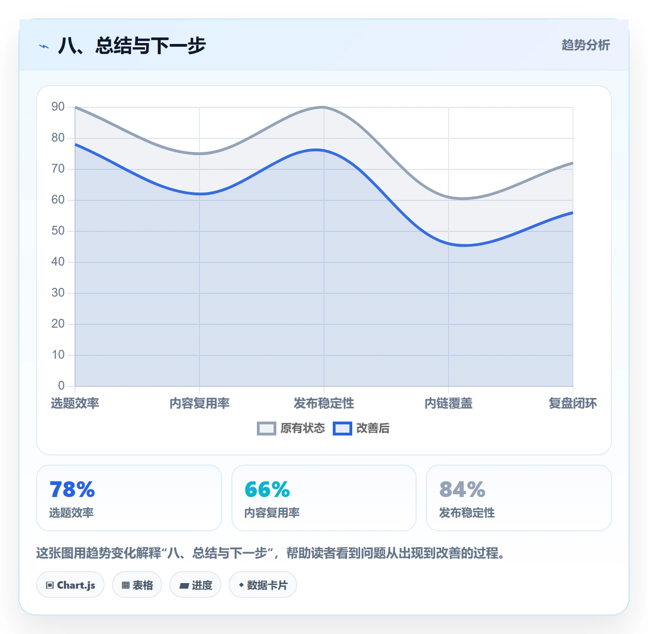648x634 pixels.
Task: Click the 内链覆盖 x-axis label
Action: coord(449,404)
